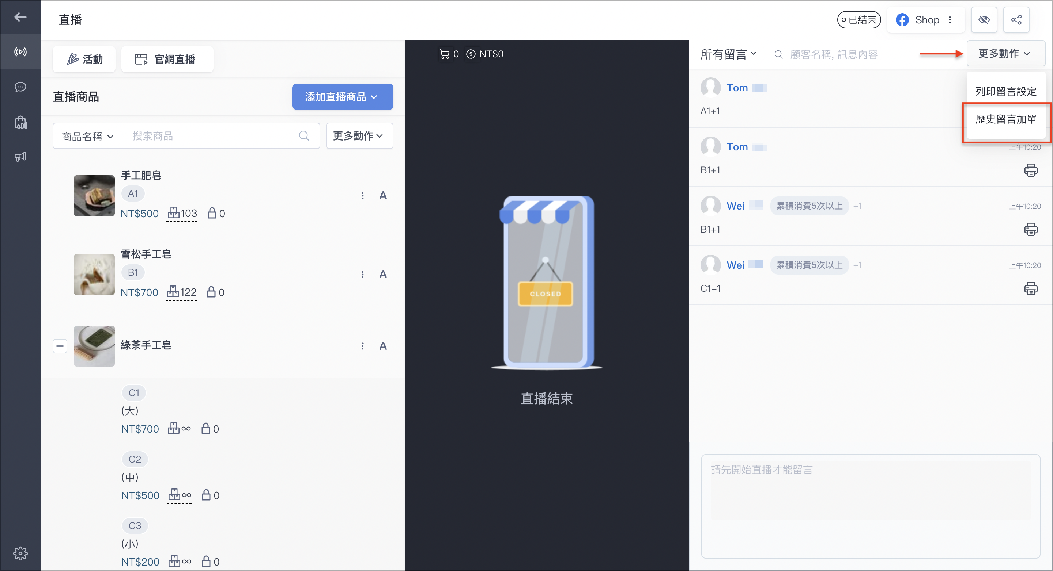Open three-dot menu for 綠茶手工皂
The image size is (1053, 571).
363,346
